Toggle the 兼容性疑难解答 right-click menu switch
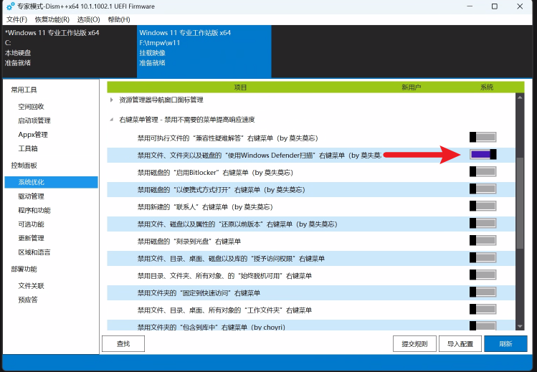The height and width of the screenshot is (372, 537). click(483, 137)
